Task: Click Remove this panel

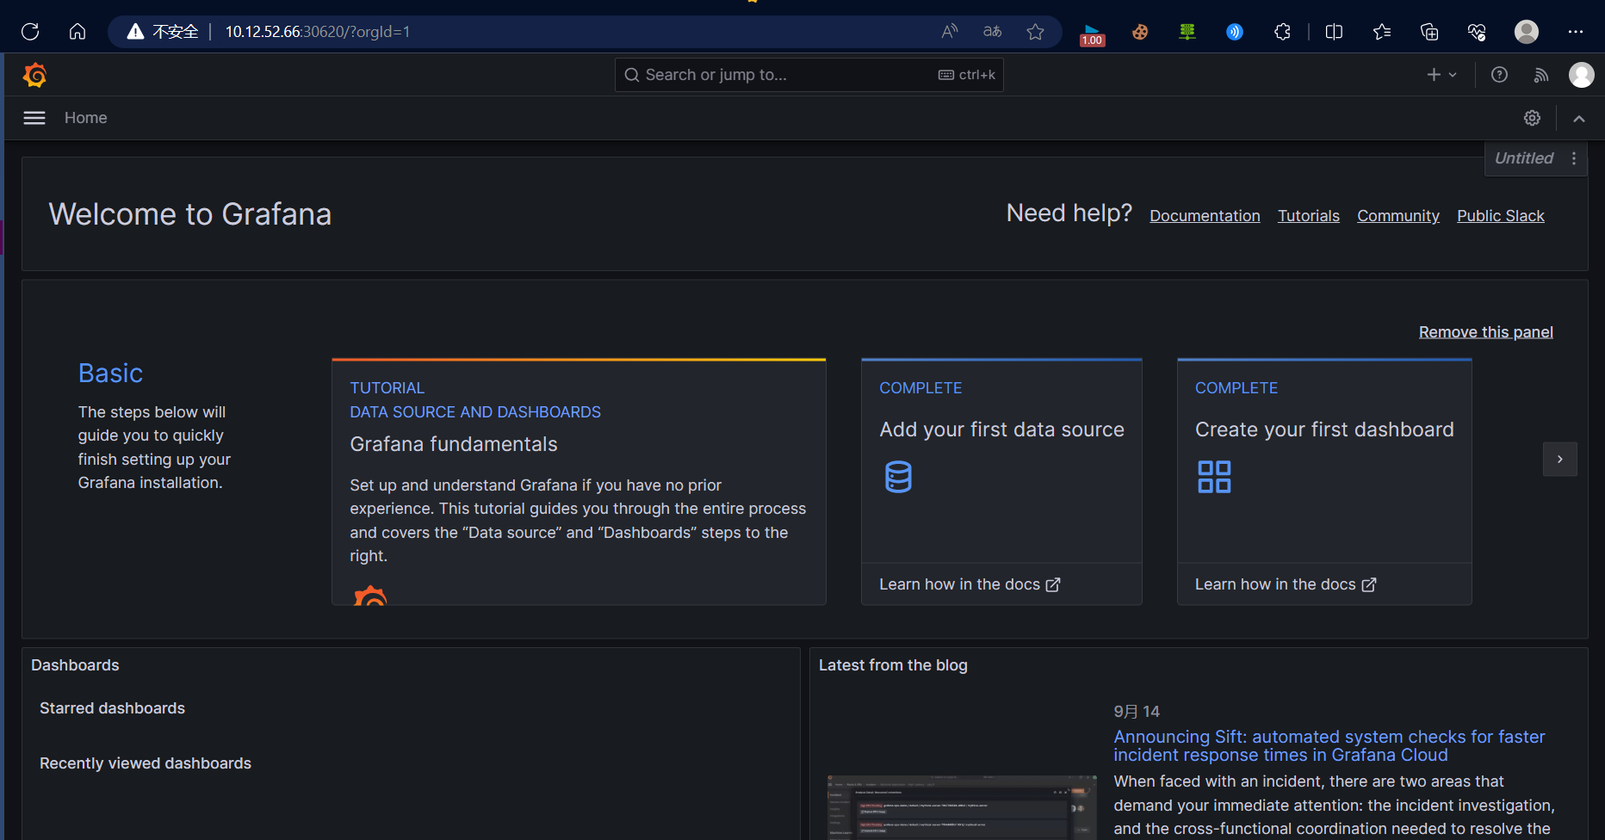Action: coord(1485,332)
